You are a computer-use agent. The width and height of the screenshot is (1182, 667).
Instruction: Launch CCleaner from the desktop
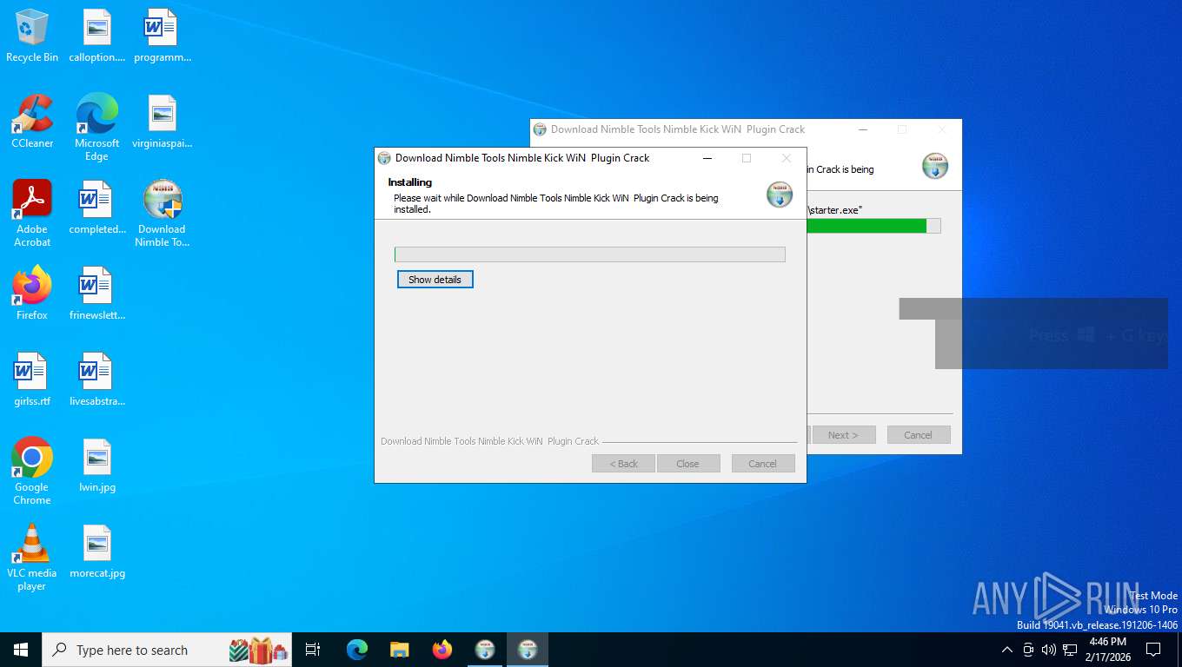coord(32,122)
